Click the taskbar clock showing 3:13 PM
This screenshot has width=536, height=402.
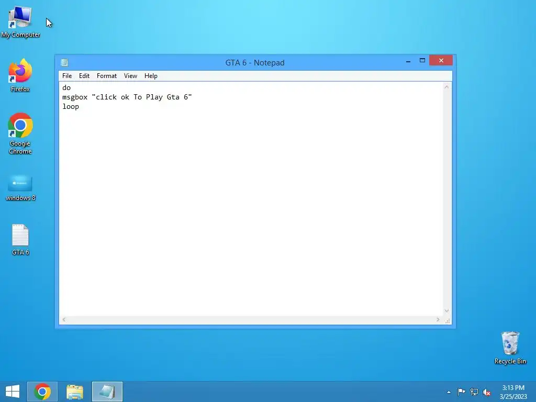point(513,392)
